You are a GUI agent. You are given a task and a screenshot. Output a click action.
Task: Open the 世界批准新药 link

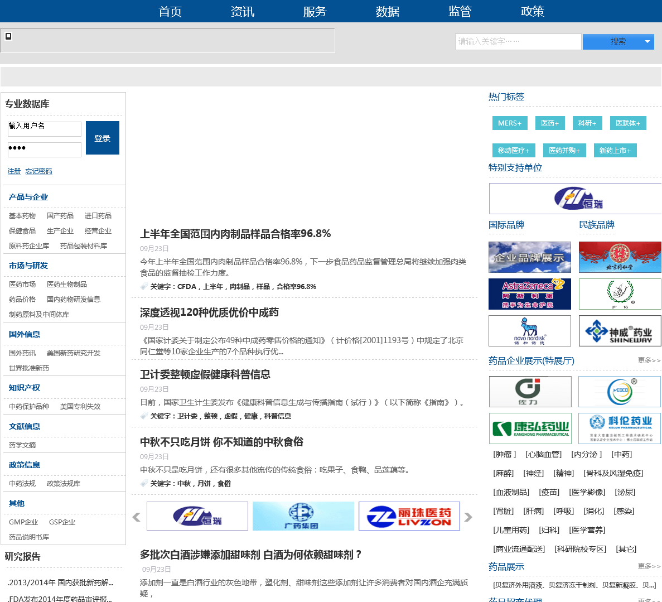point(28,368)
